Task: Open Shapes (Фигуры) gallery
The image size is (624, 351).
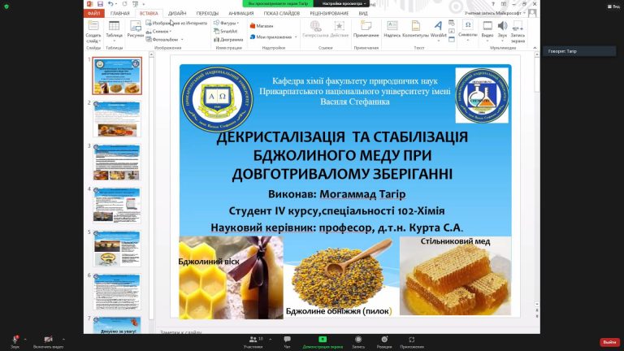Action: click(x=226, y=23)
